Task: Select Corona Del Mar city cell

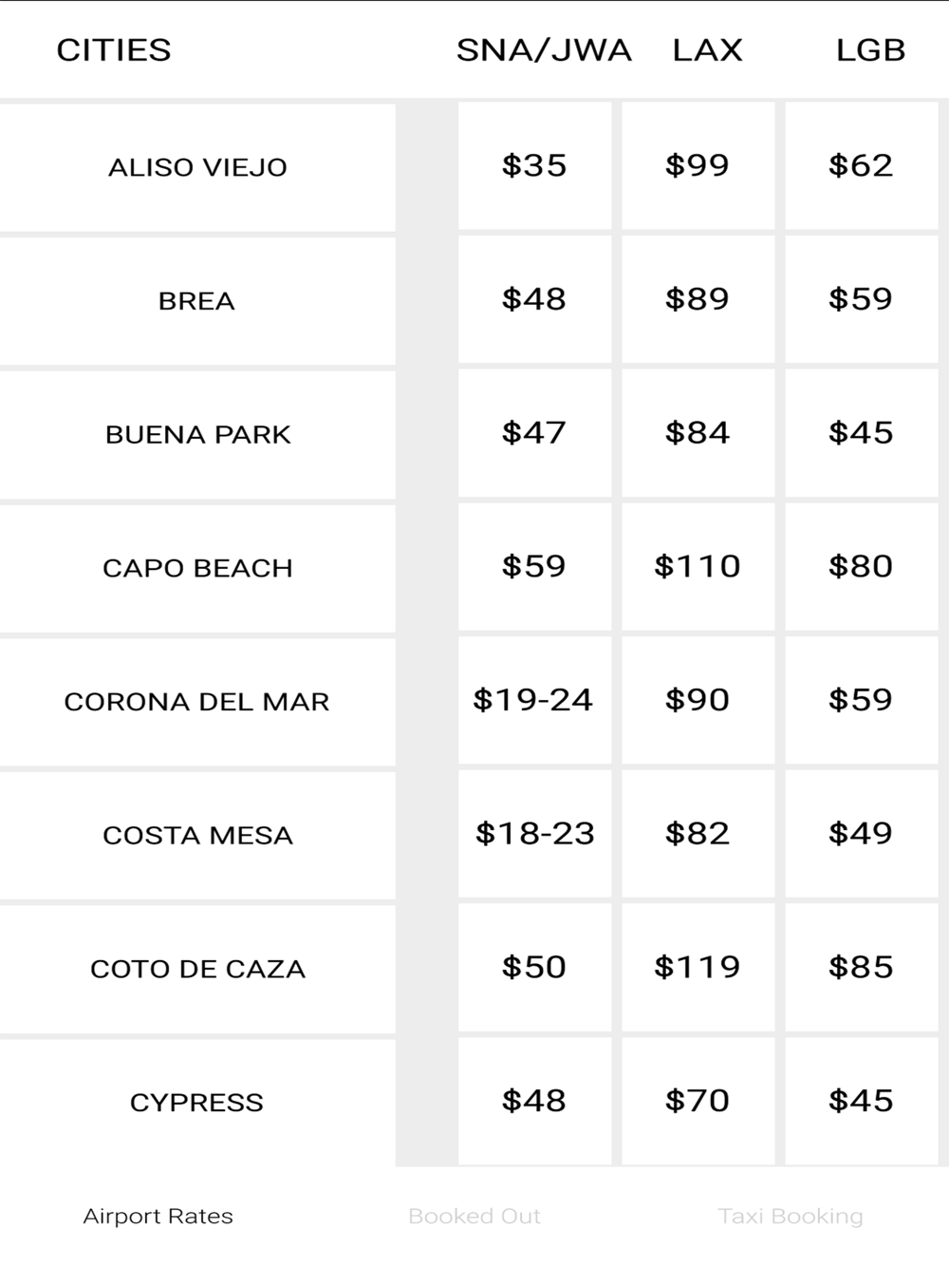Action: (197, 702)
